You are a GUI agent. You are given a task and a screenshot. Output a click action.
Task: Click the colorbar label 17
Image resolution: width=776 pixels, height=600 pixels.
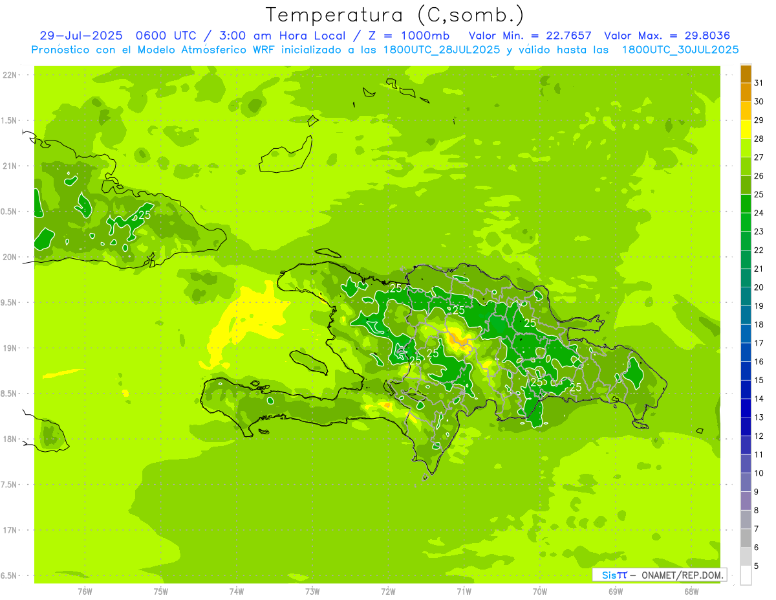point(759,343)
